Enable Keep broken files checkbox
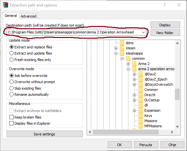 coord(11,117)
